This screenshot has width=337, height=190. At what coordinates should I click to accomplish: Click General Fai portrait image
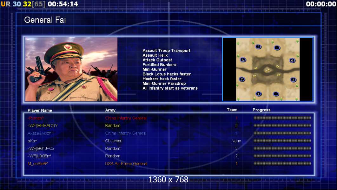71,69
